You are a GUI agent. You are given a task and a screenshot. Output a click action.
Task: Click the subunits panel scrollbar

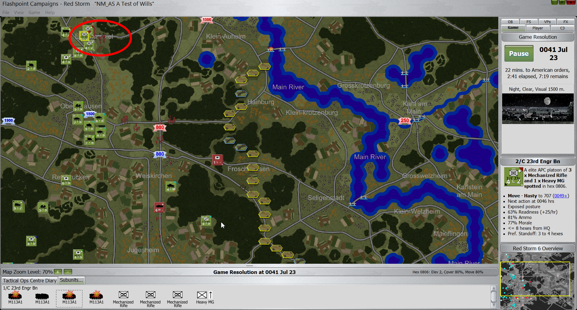click(x=493, y=296)
